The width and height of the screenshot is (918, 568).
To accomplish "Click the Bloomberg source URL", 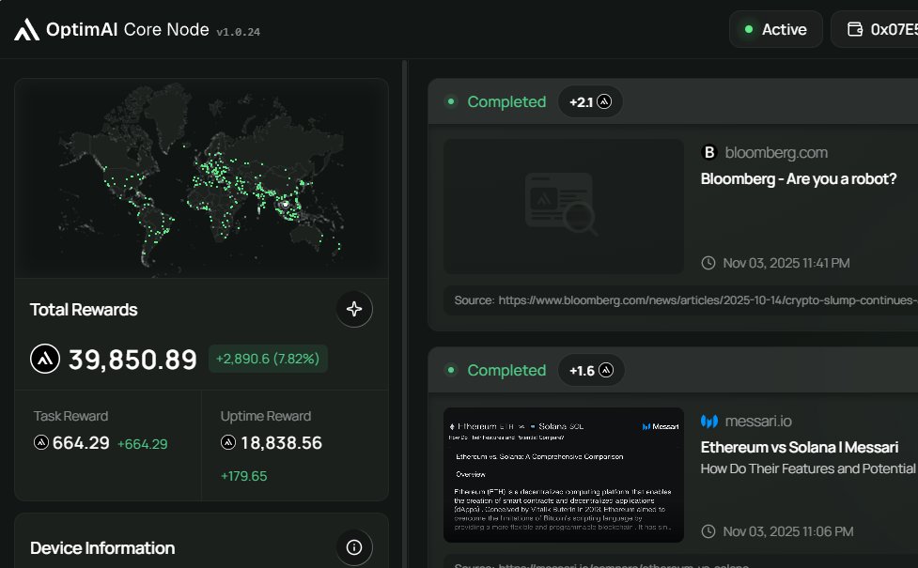I will (708, 300).
